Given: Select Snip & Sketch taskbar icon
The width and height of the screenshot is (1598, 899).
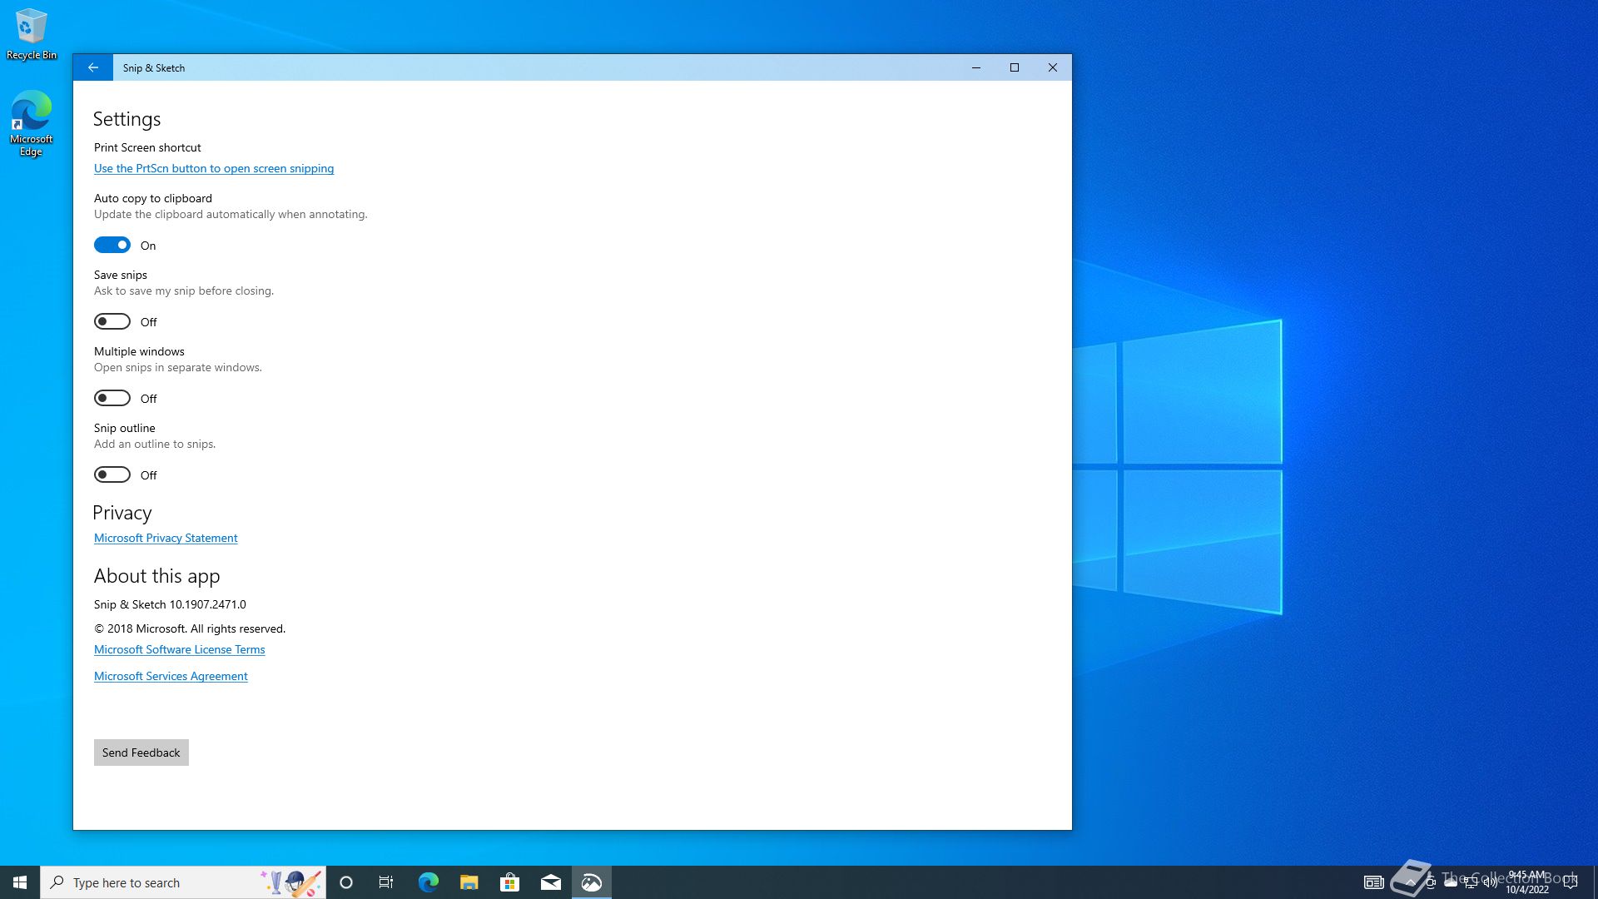Looking at the screenshot, I should (591, 882).
